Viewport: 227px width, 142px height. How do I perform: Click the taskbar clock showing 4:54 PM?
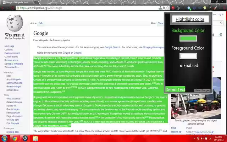point(218,138)
